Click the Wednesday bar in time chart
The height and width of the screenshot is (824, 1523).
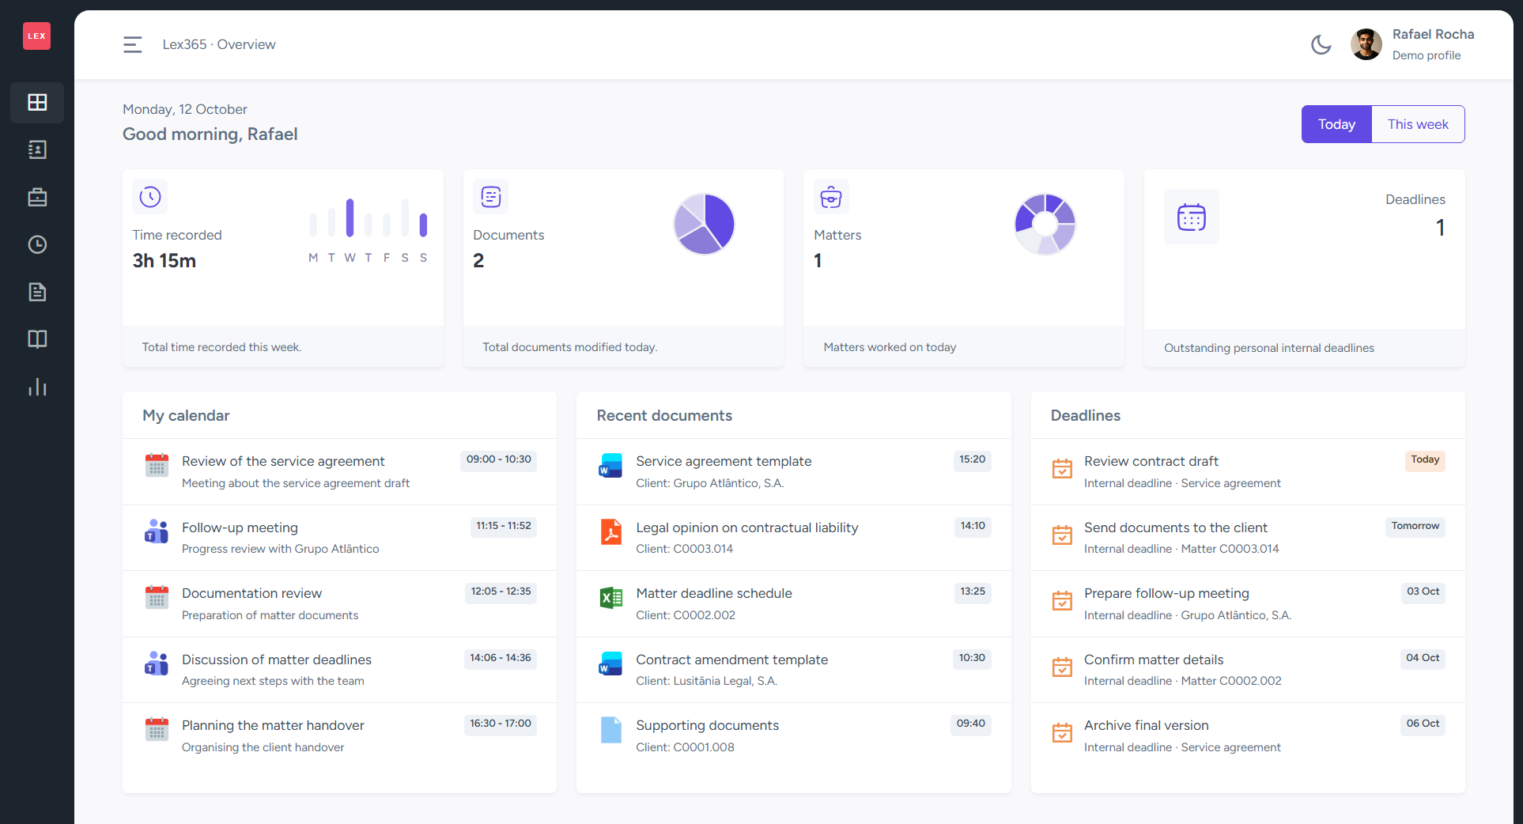[x=350, y=217]
